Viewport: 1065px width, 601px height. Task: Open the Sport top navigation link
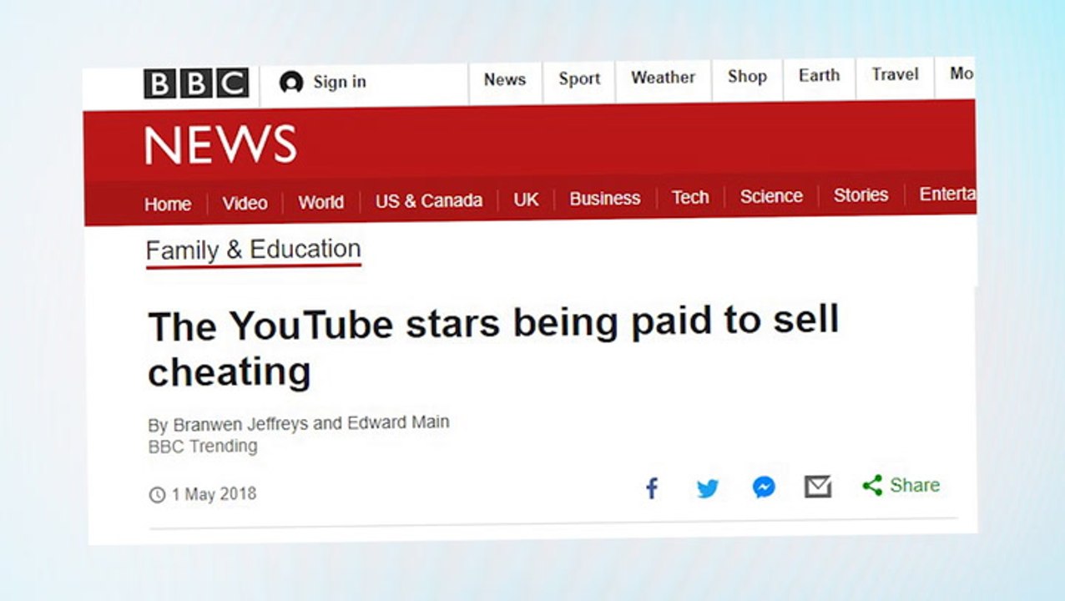coord(579,79)
